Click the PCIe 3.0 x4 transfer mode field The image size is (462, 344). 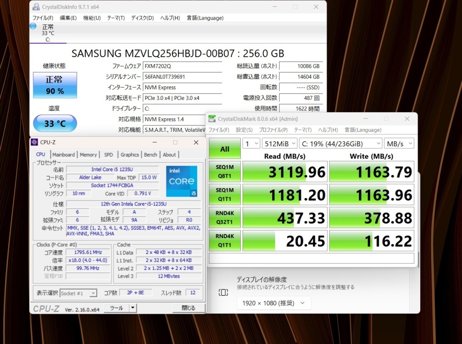tap(182, 98)
